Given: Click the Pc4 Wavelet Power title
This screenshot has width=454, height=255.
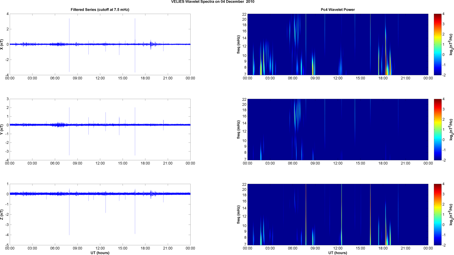Looking at the screenshot, I should (x=337, y=10).
